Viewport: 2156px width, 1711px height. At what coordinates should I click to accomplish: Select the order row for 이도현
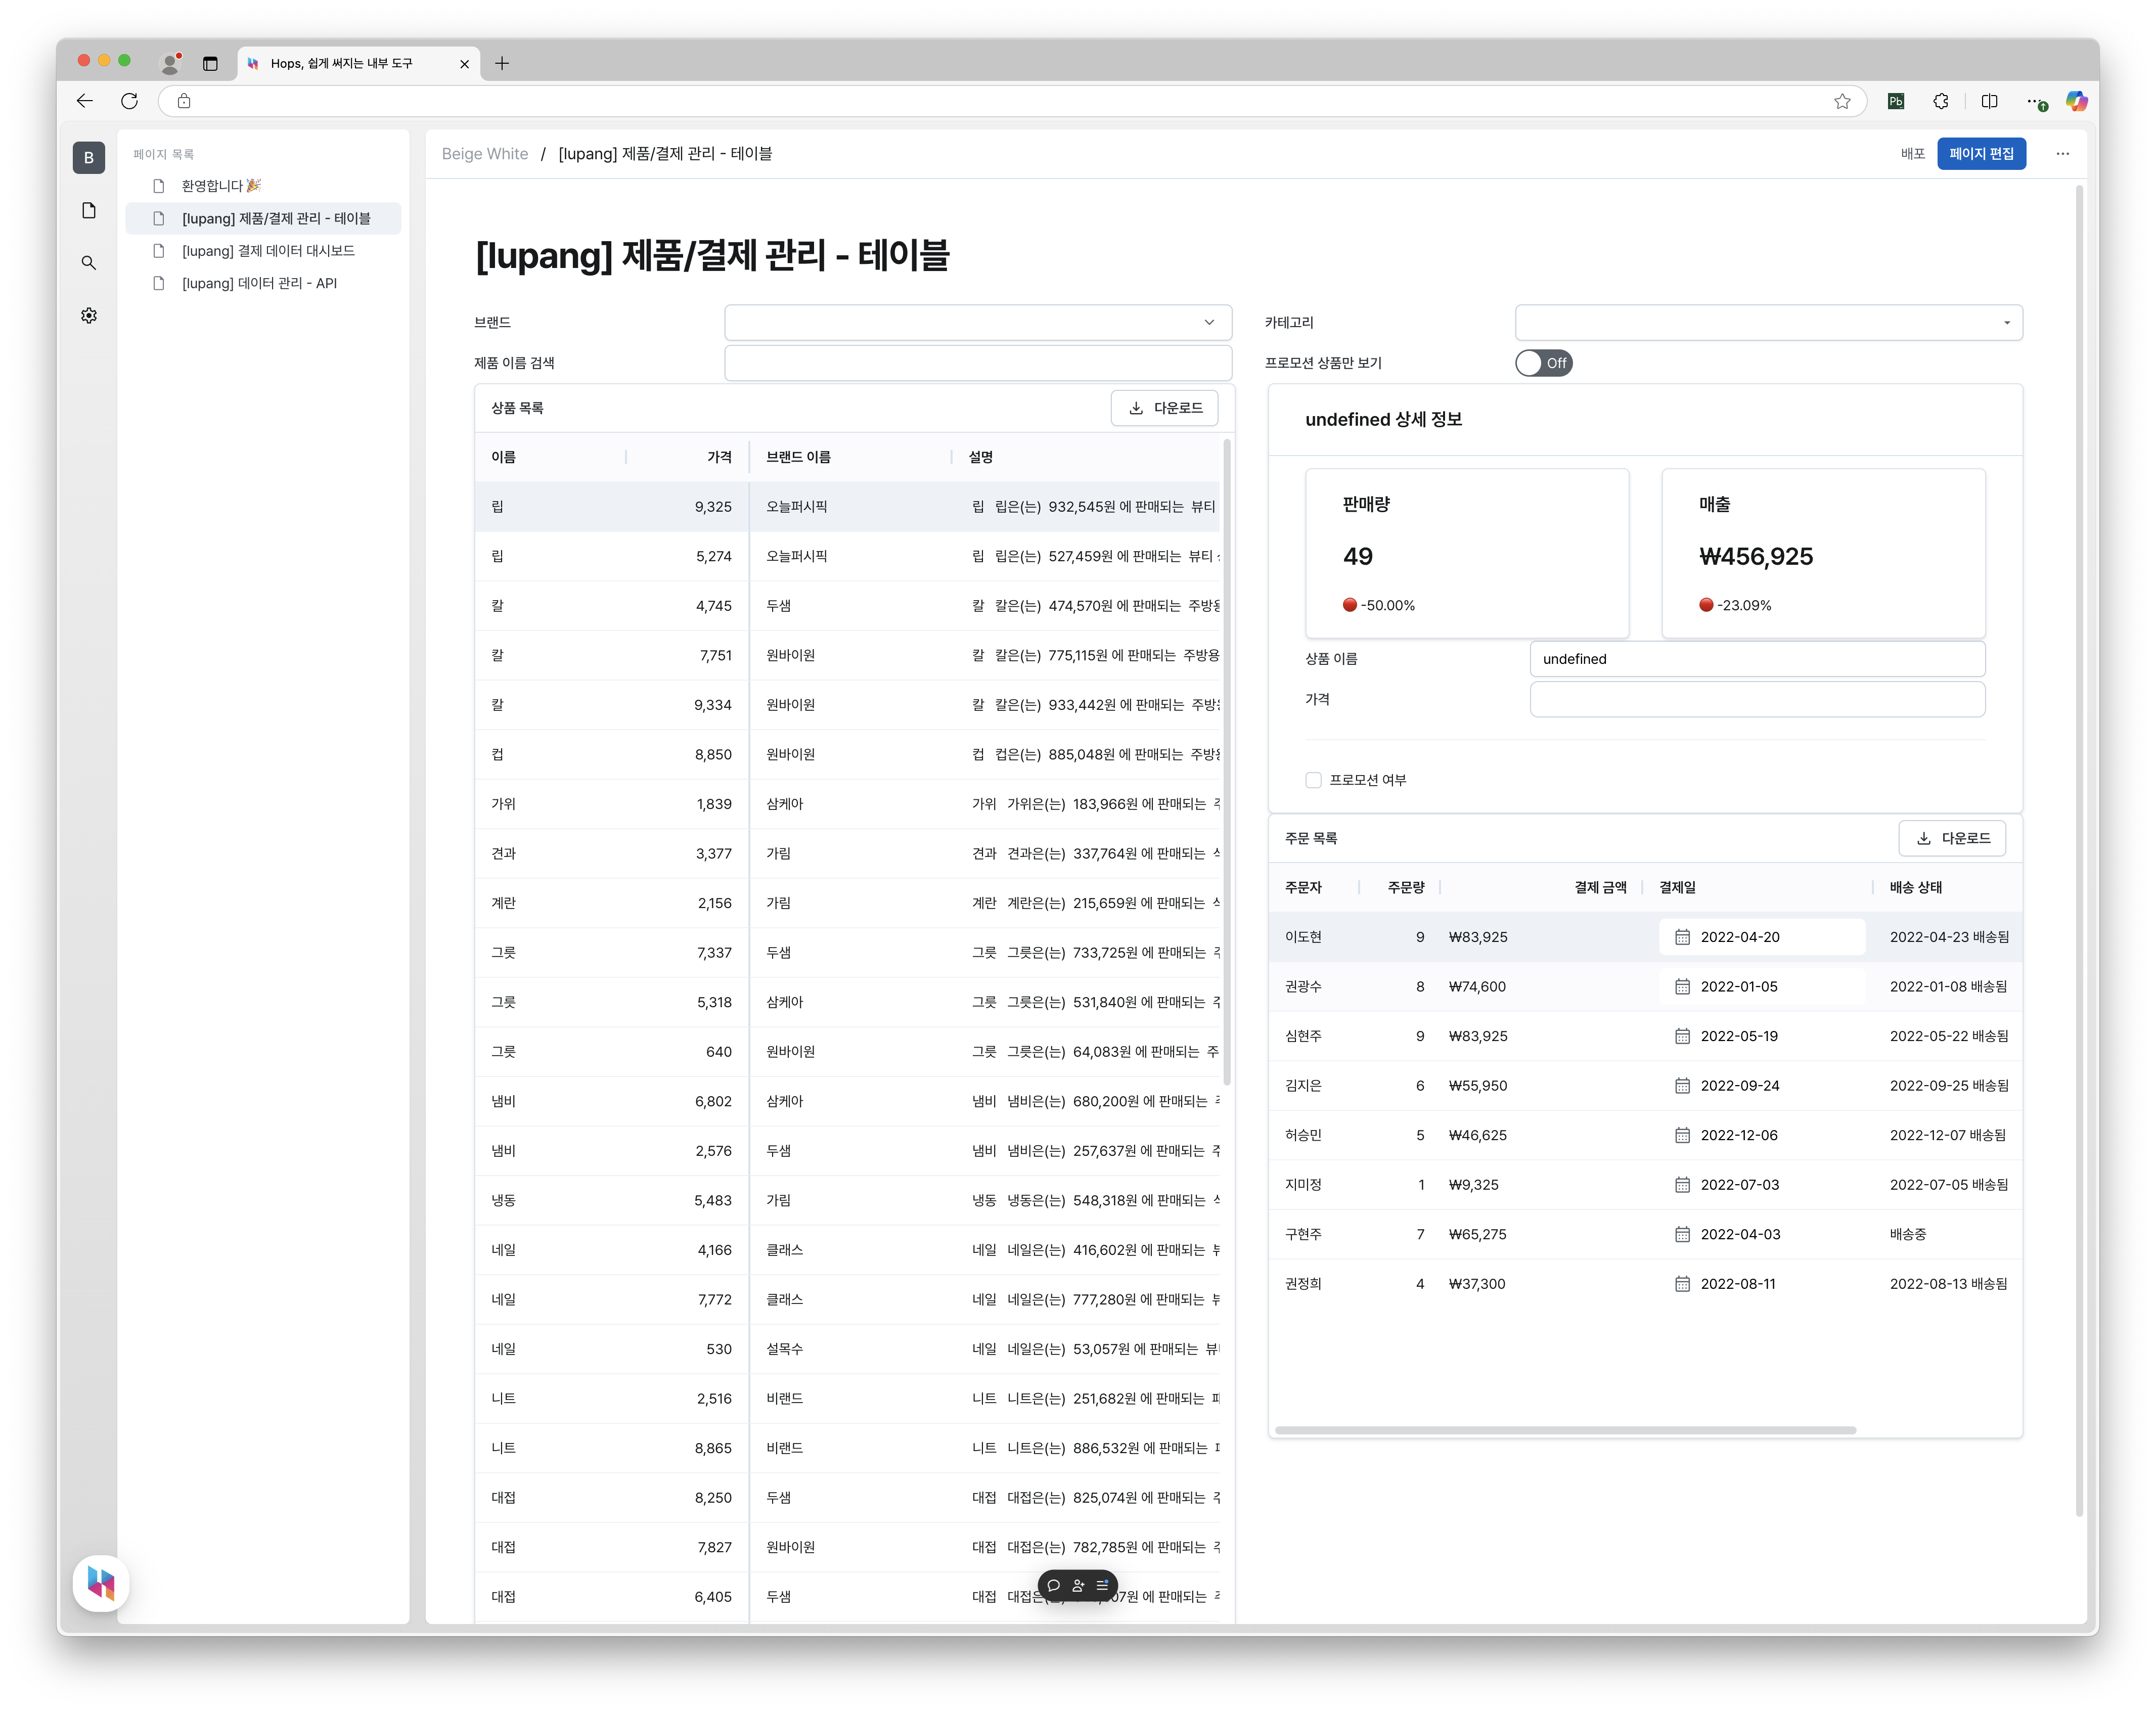pos(1645,937)
